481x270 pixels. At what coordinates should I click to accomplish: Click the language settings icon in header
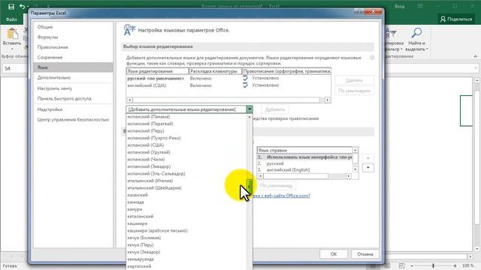[129, 30]
